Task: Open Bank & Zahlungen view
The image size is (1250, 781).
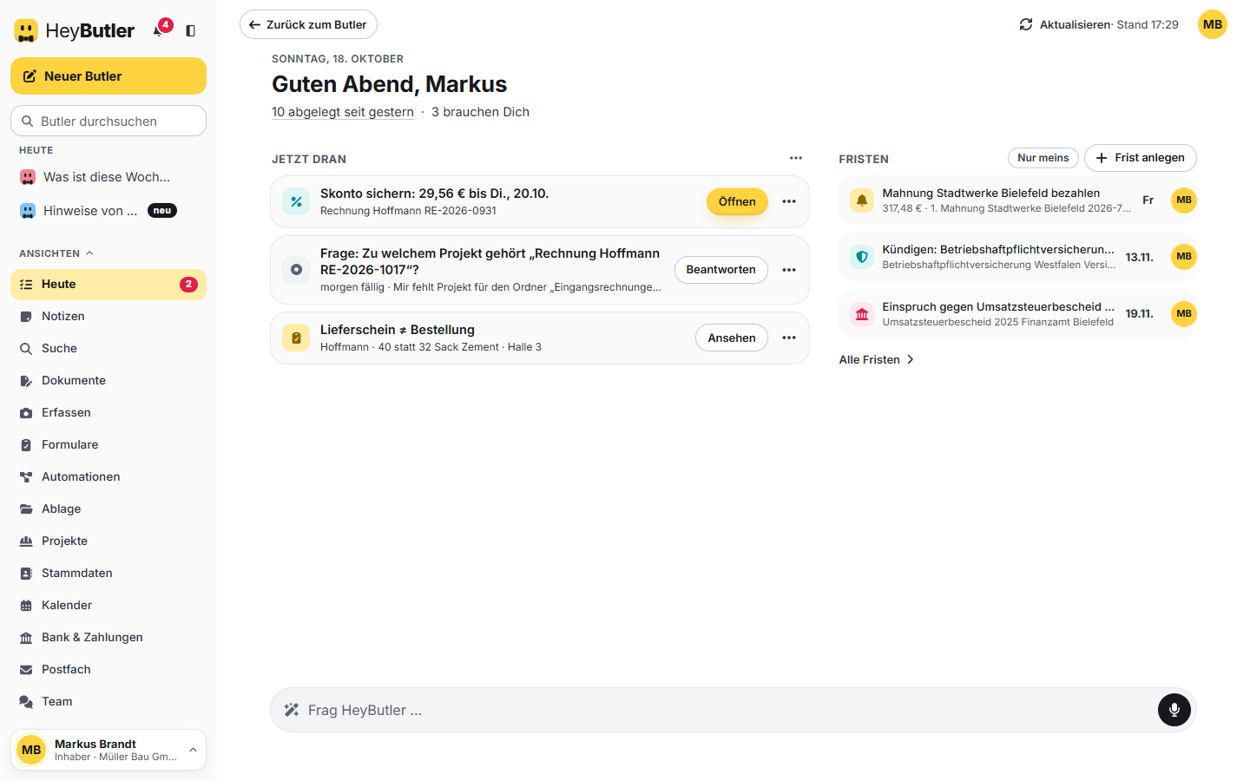Action: [x=109, y=638]
